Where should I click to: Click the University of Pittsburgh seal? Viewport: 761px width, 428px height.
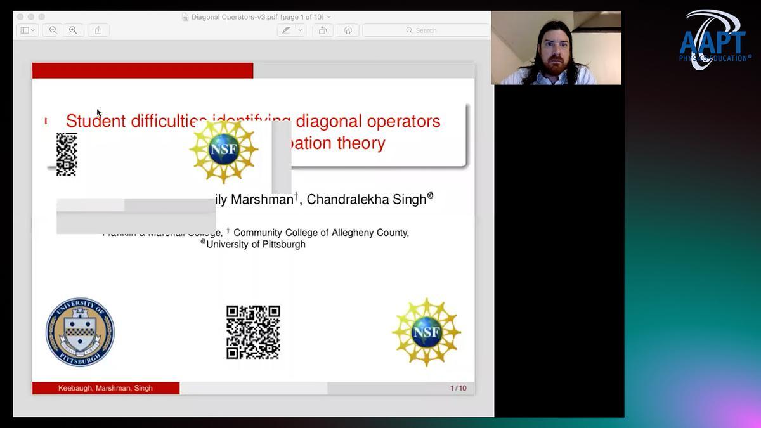click(x=80, y=332)
